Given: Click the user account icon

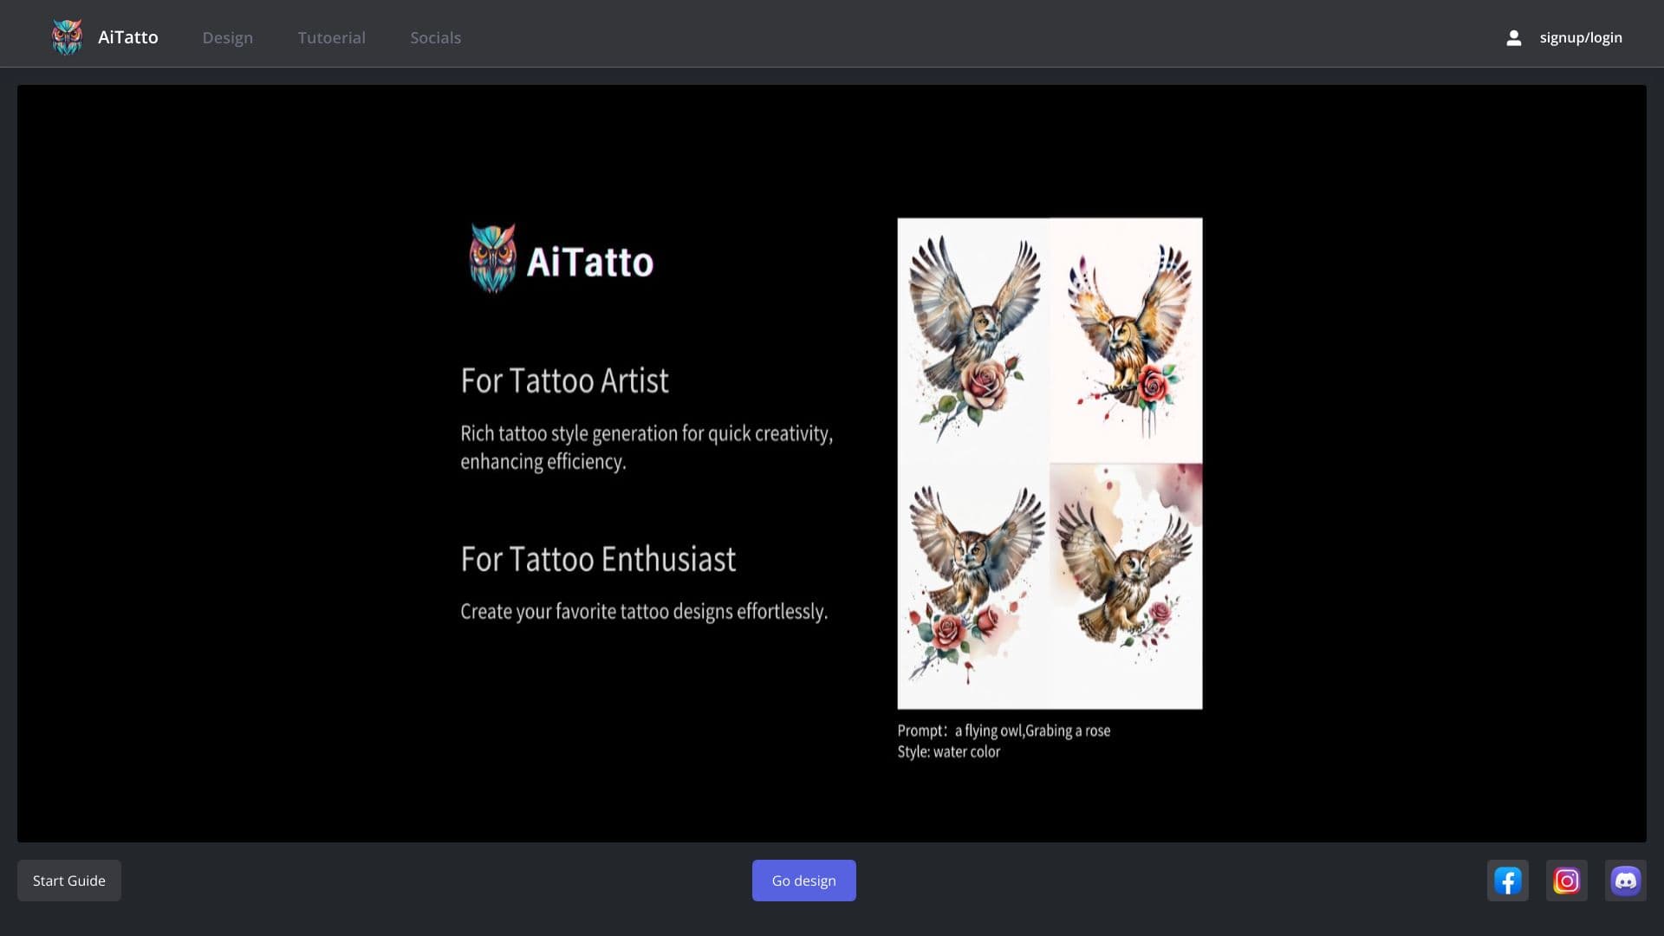Looking at the screenshot, I should [x=1513, y=37].
